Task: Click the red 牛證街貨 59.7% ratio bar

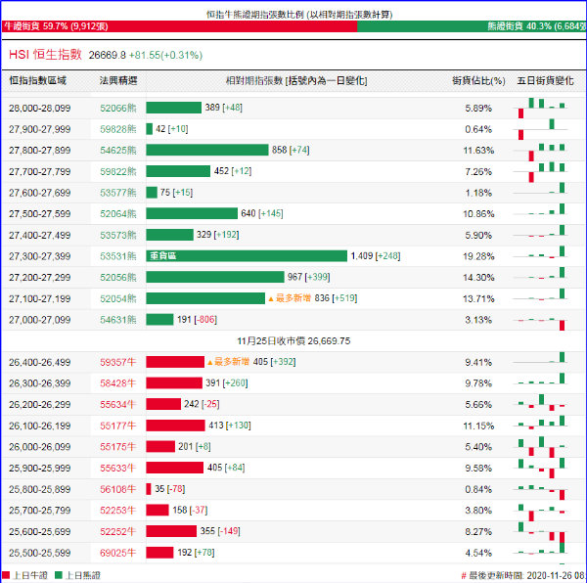Action: pos(179,26)
